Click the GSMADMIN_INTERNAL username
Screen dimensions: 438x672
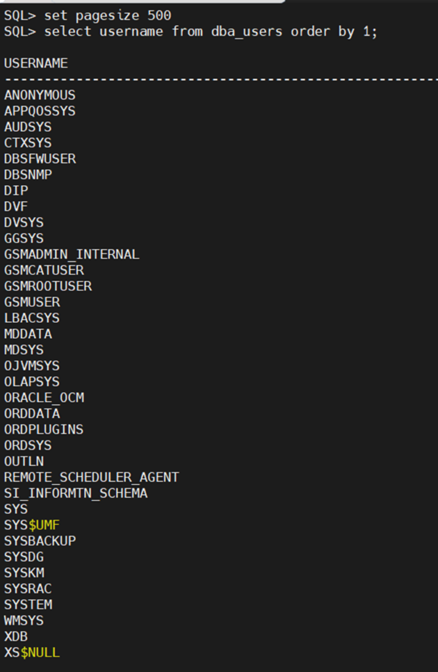(71, 254)
